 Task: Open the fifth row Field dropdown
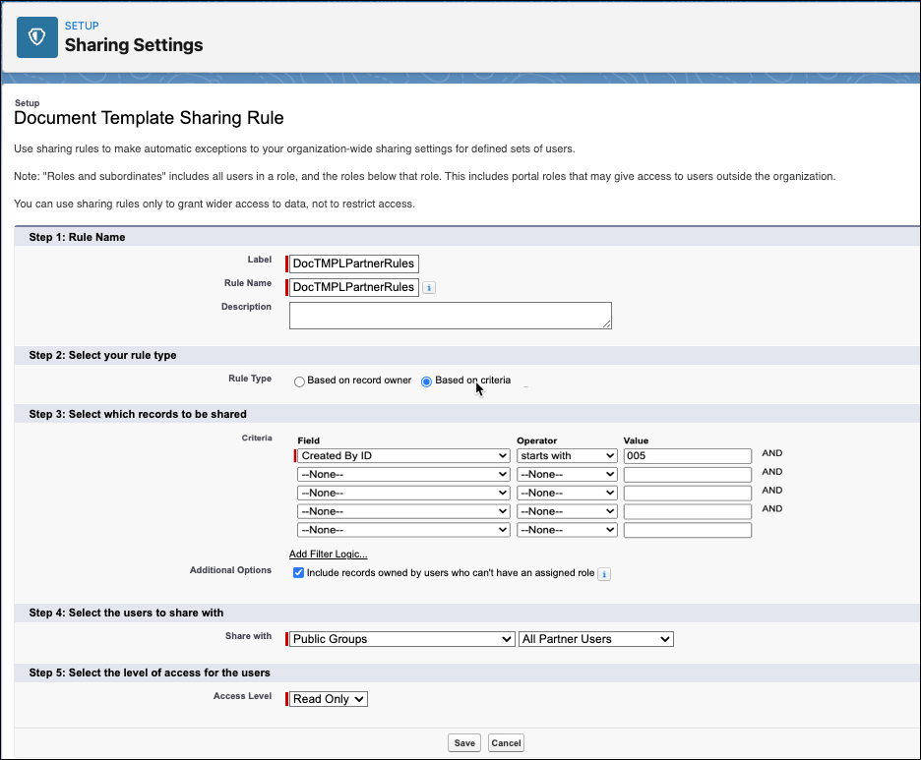[403, 530]
